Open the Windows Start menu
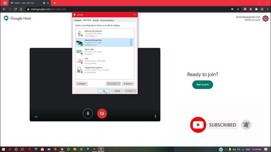Image resolution: width=271 pixels, height=152 pixels. click(x=3, y=149)
